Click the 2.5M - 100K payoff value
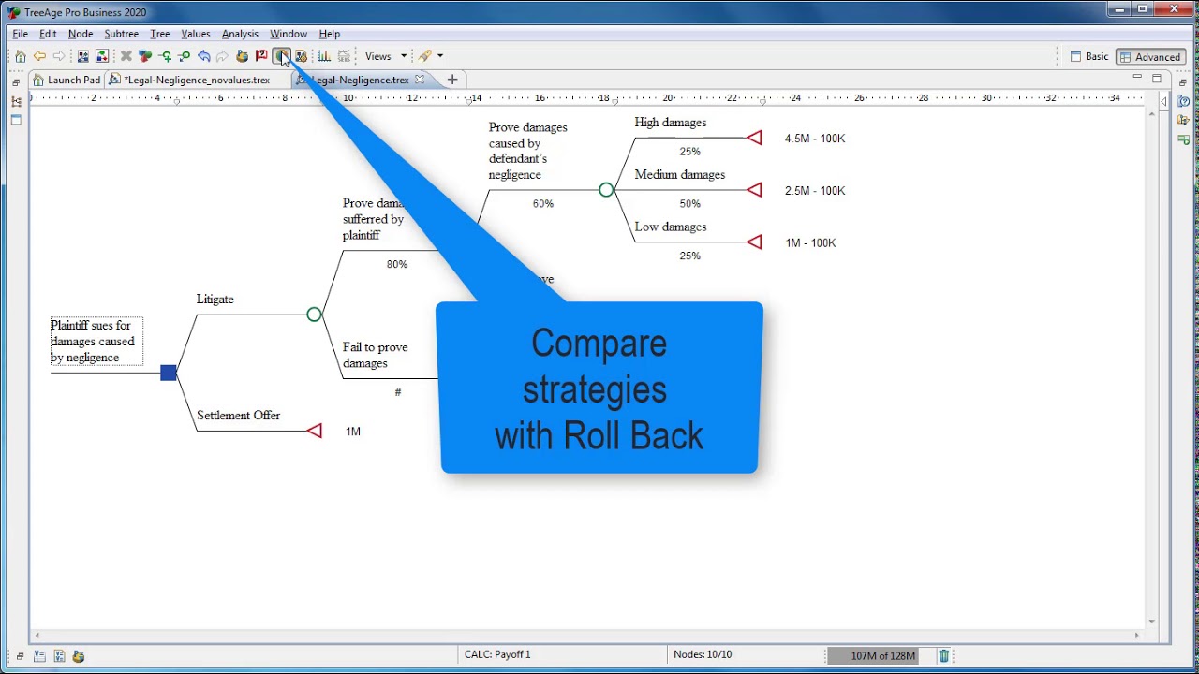The height and width of the screenshot is (674, 1199). [x=815, y=191]
